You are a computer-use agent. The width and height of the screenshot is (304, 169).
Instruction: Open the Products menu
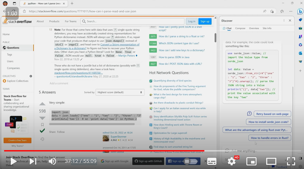(54, 21)
